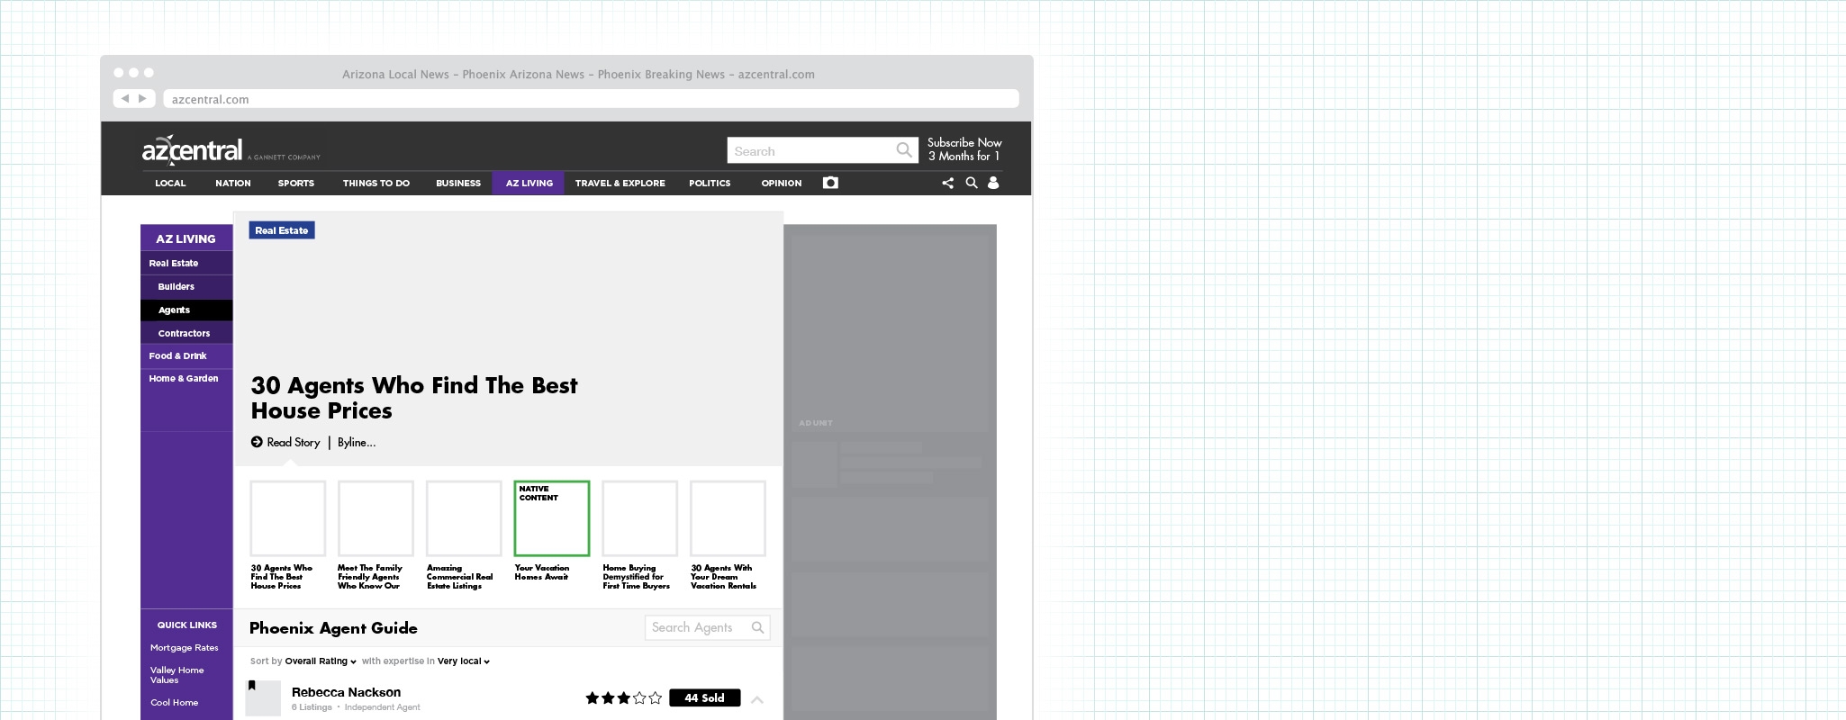Select Builders in sidebar
Image resolution: width=1846 pixels, height=720 pixels.
pos(186,286)
